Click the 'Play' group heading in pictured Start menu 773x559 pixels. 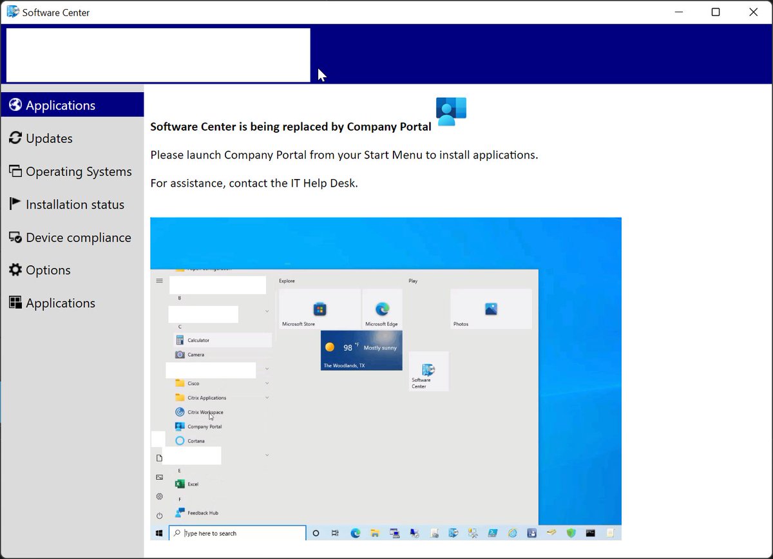coord(413,281)
